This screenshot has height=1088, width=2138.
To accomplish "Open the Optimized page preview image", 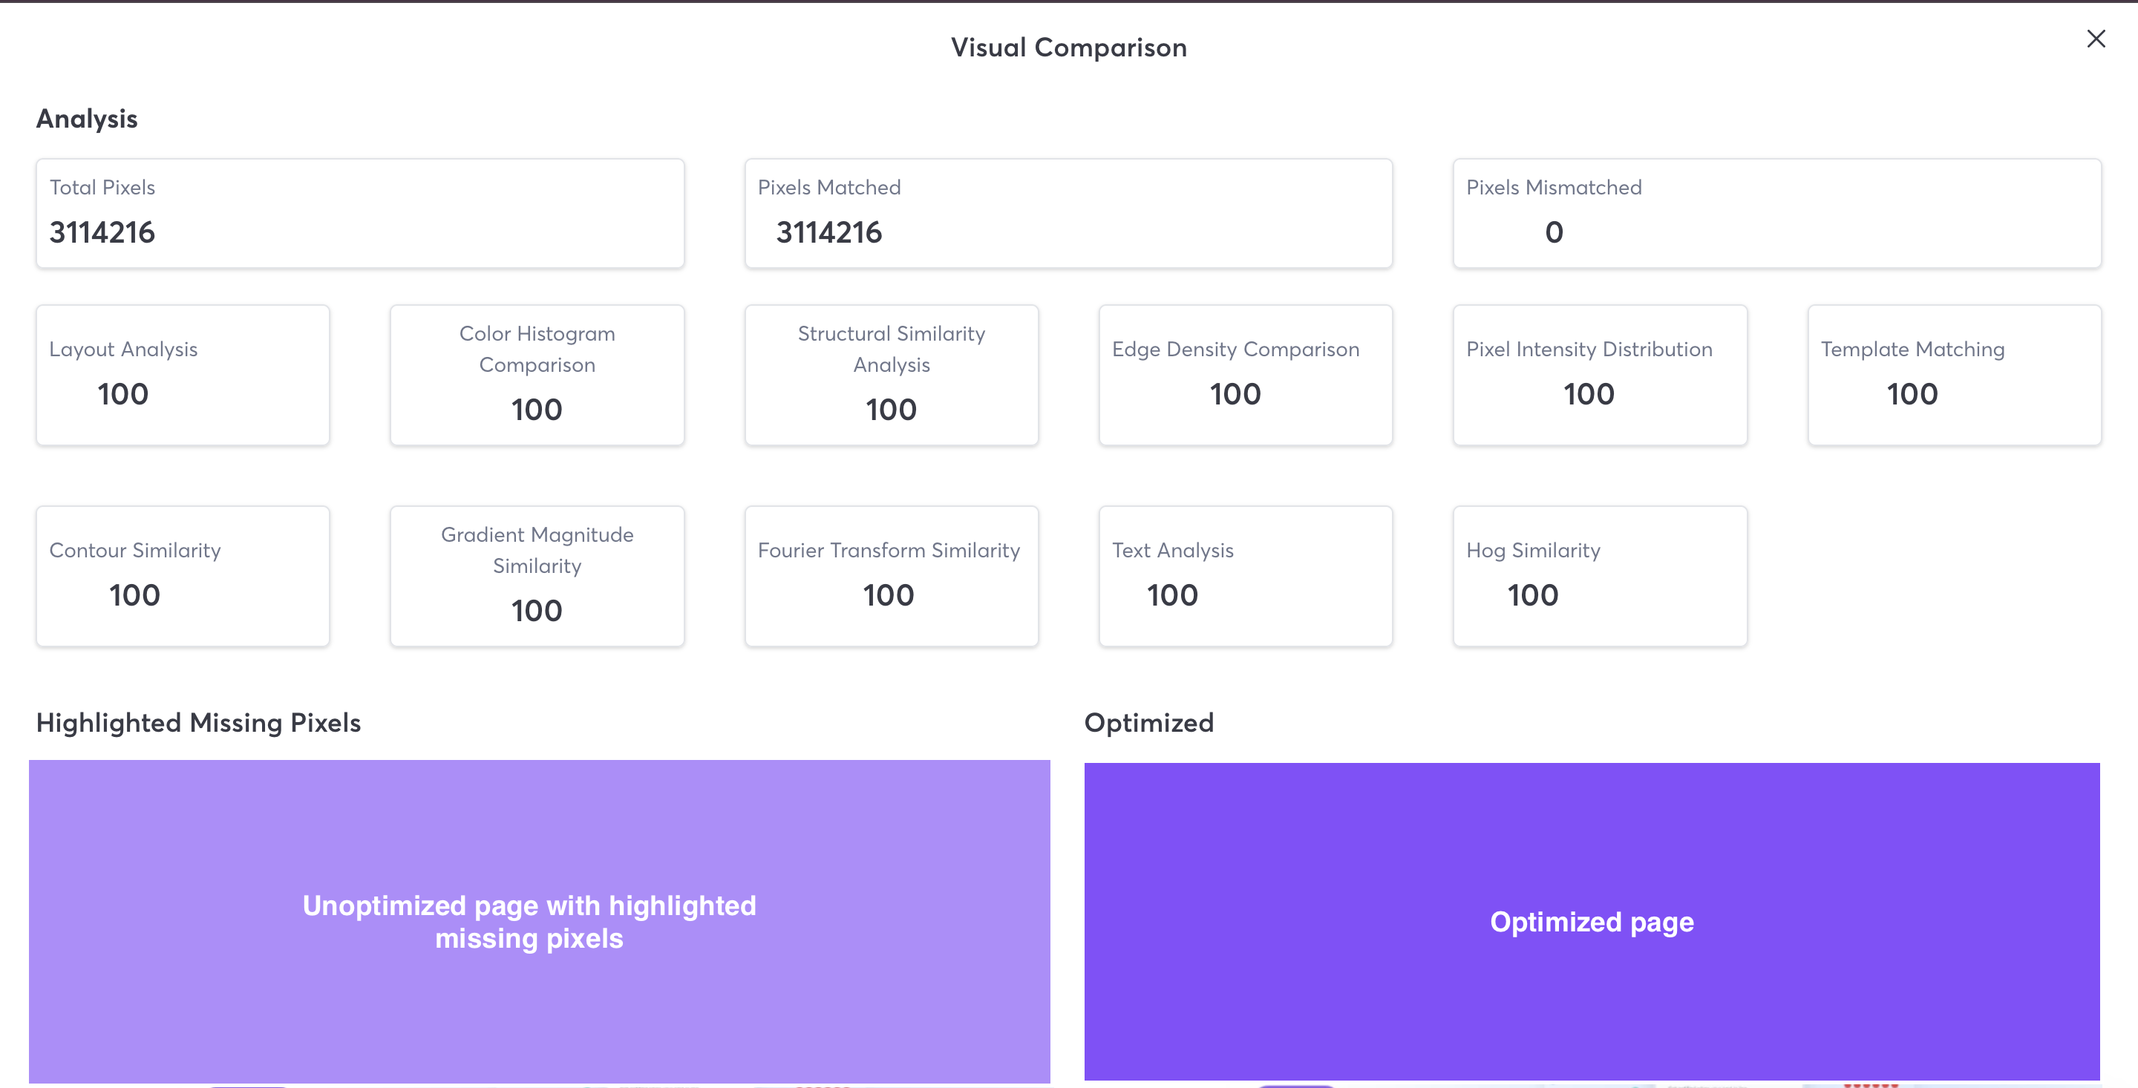I will (1591, 921).
